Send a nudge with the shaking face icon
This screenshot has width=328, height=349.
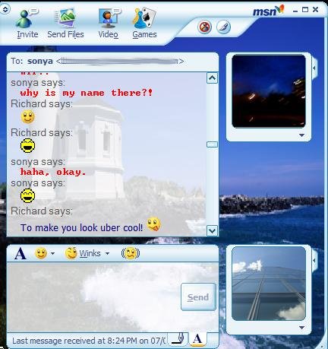pyautogui.click(x=131, y=253)
